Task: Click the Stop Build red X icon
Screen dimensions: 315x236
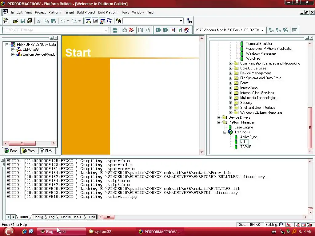Action: pos(131,30)
